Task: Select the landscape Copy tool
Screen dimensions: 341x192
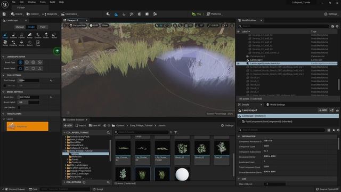Action: [38, 43]
